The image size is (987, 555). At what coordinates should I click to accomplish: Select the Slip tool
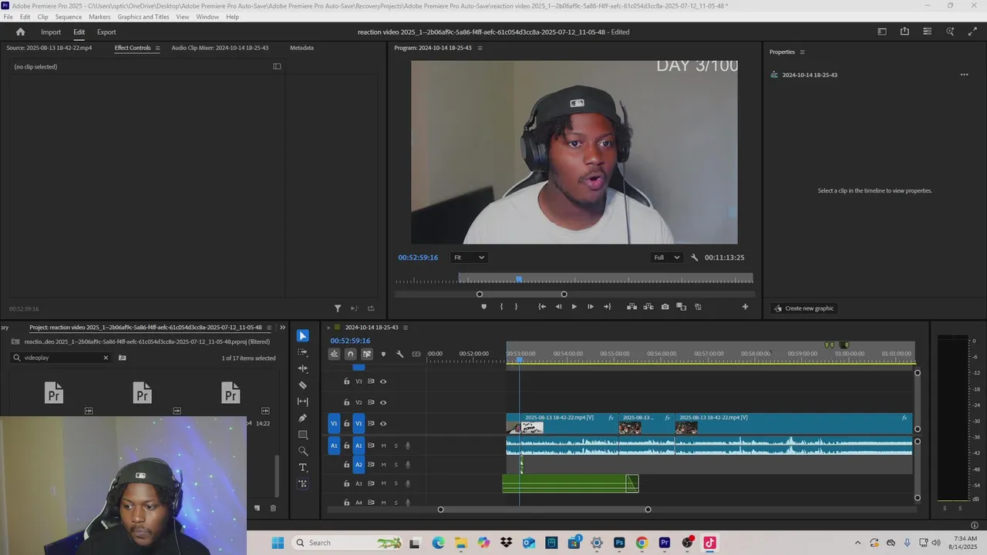pyautogui.click(x=302, y=402)
